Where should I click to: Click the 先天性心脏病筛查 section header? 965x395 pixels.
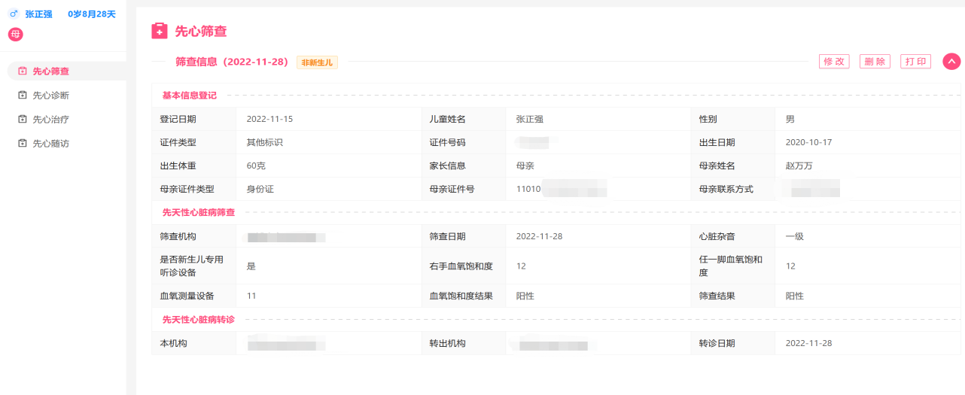tap(198, 213)
